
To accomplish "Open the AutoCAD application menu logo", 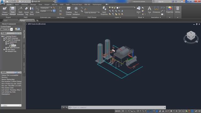I will [x=3, y=2].
